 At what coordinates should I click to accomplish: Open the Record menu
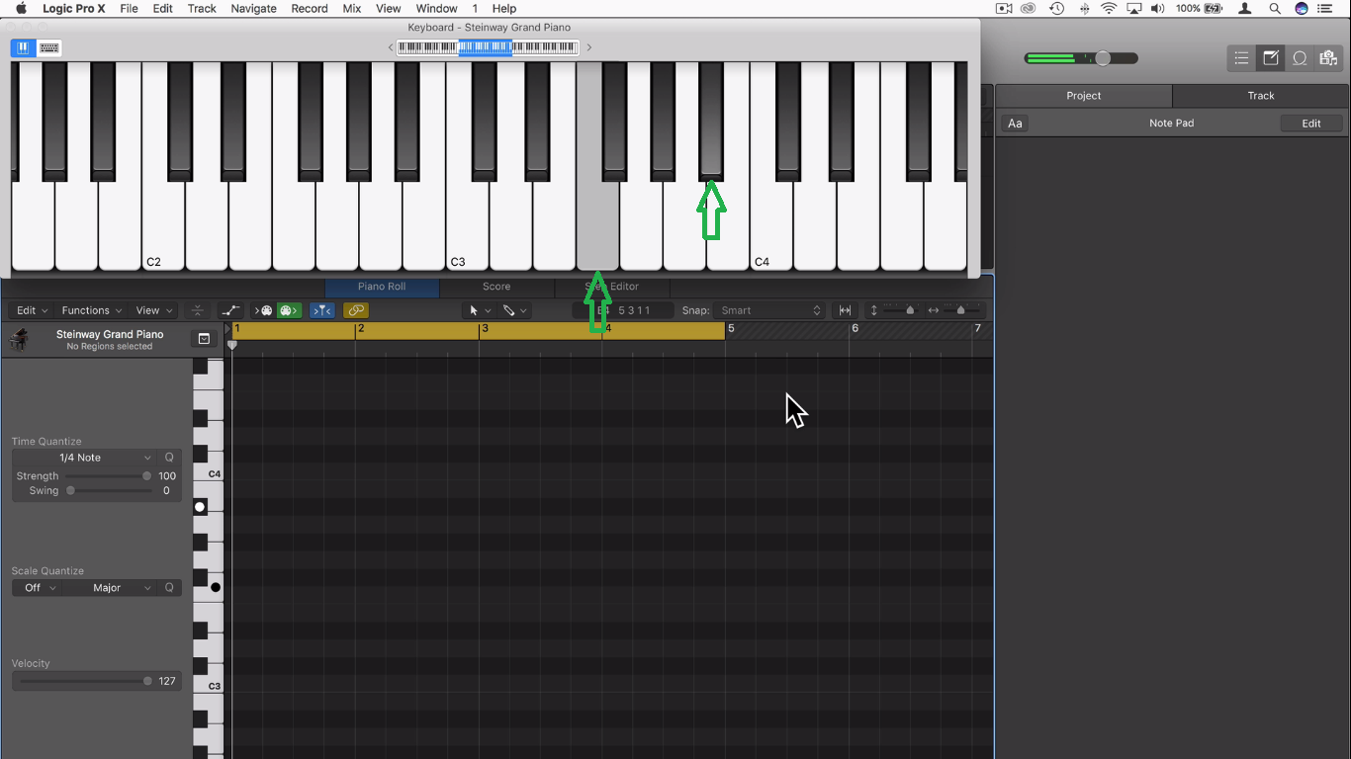coord(310,9)
